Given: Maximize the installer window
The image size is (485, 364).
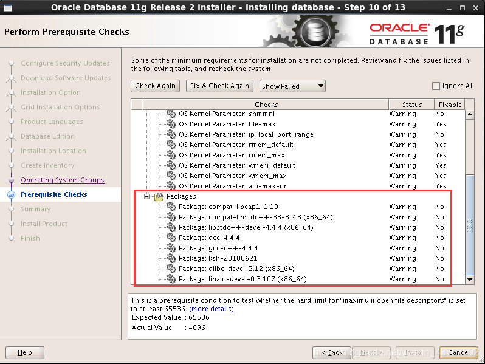Looking at the screenshot, I should (463, 8).
